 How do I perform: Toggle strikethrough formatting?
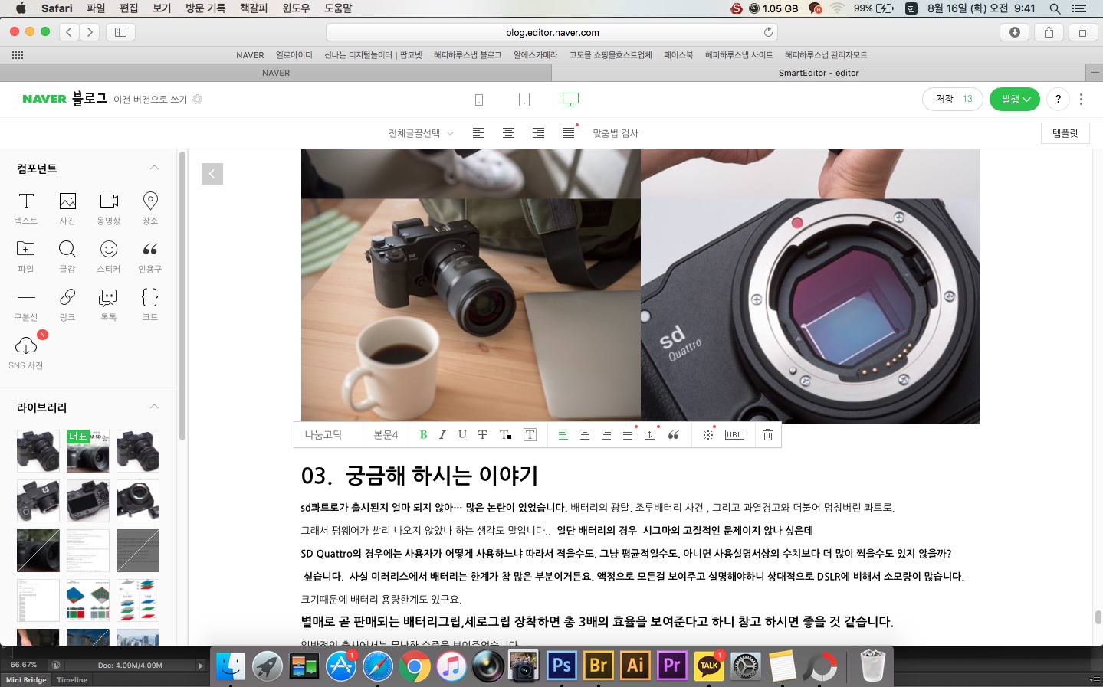[x=482, y=434]
